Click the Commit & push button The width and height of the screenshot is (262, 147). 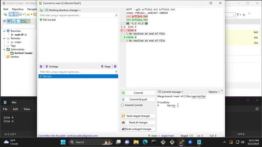click(138, 99)
